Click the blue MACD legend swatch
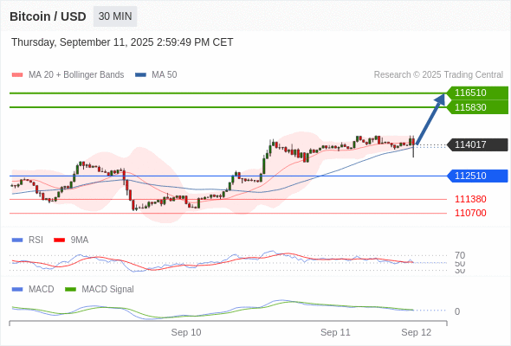Screen dimensions: 511x346 pyautogui.click(x=17, y=289)
